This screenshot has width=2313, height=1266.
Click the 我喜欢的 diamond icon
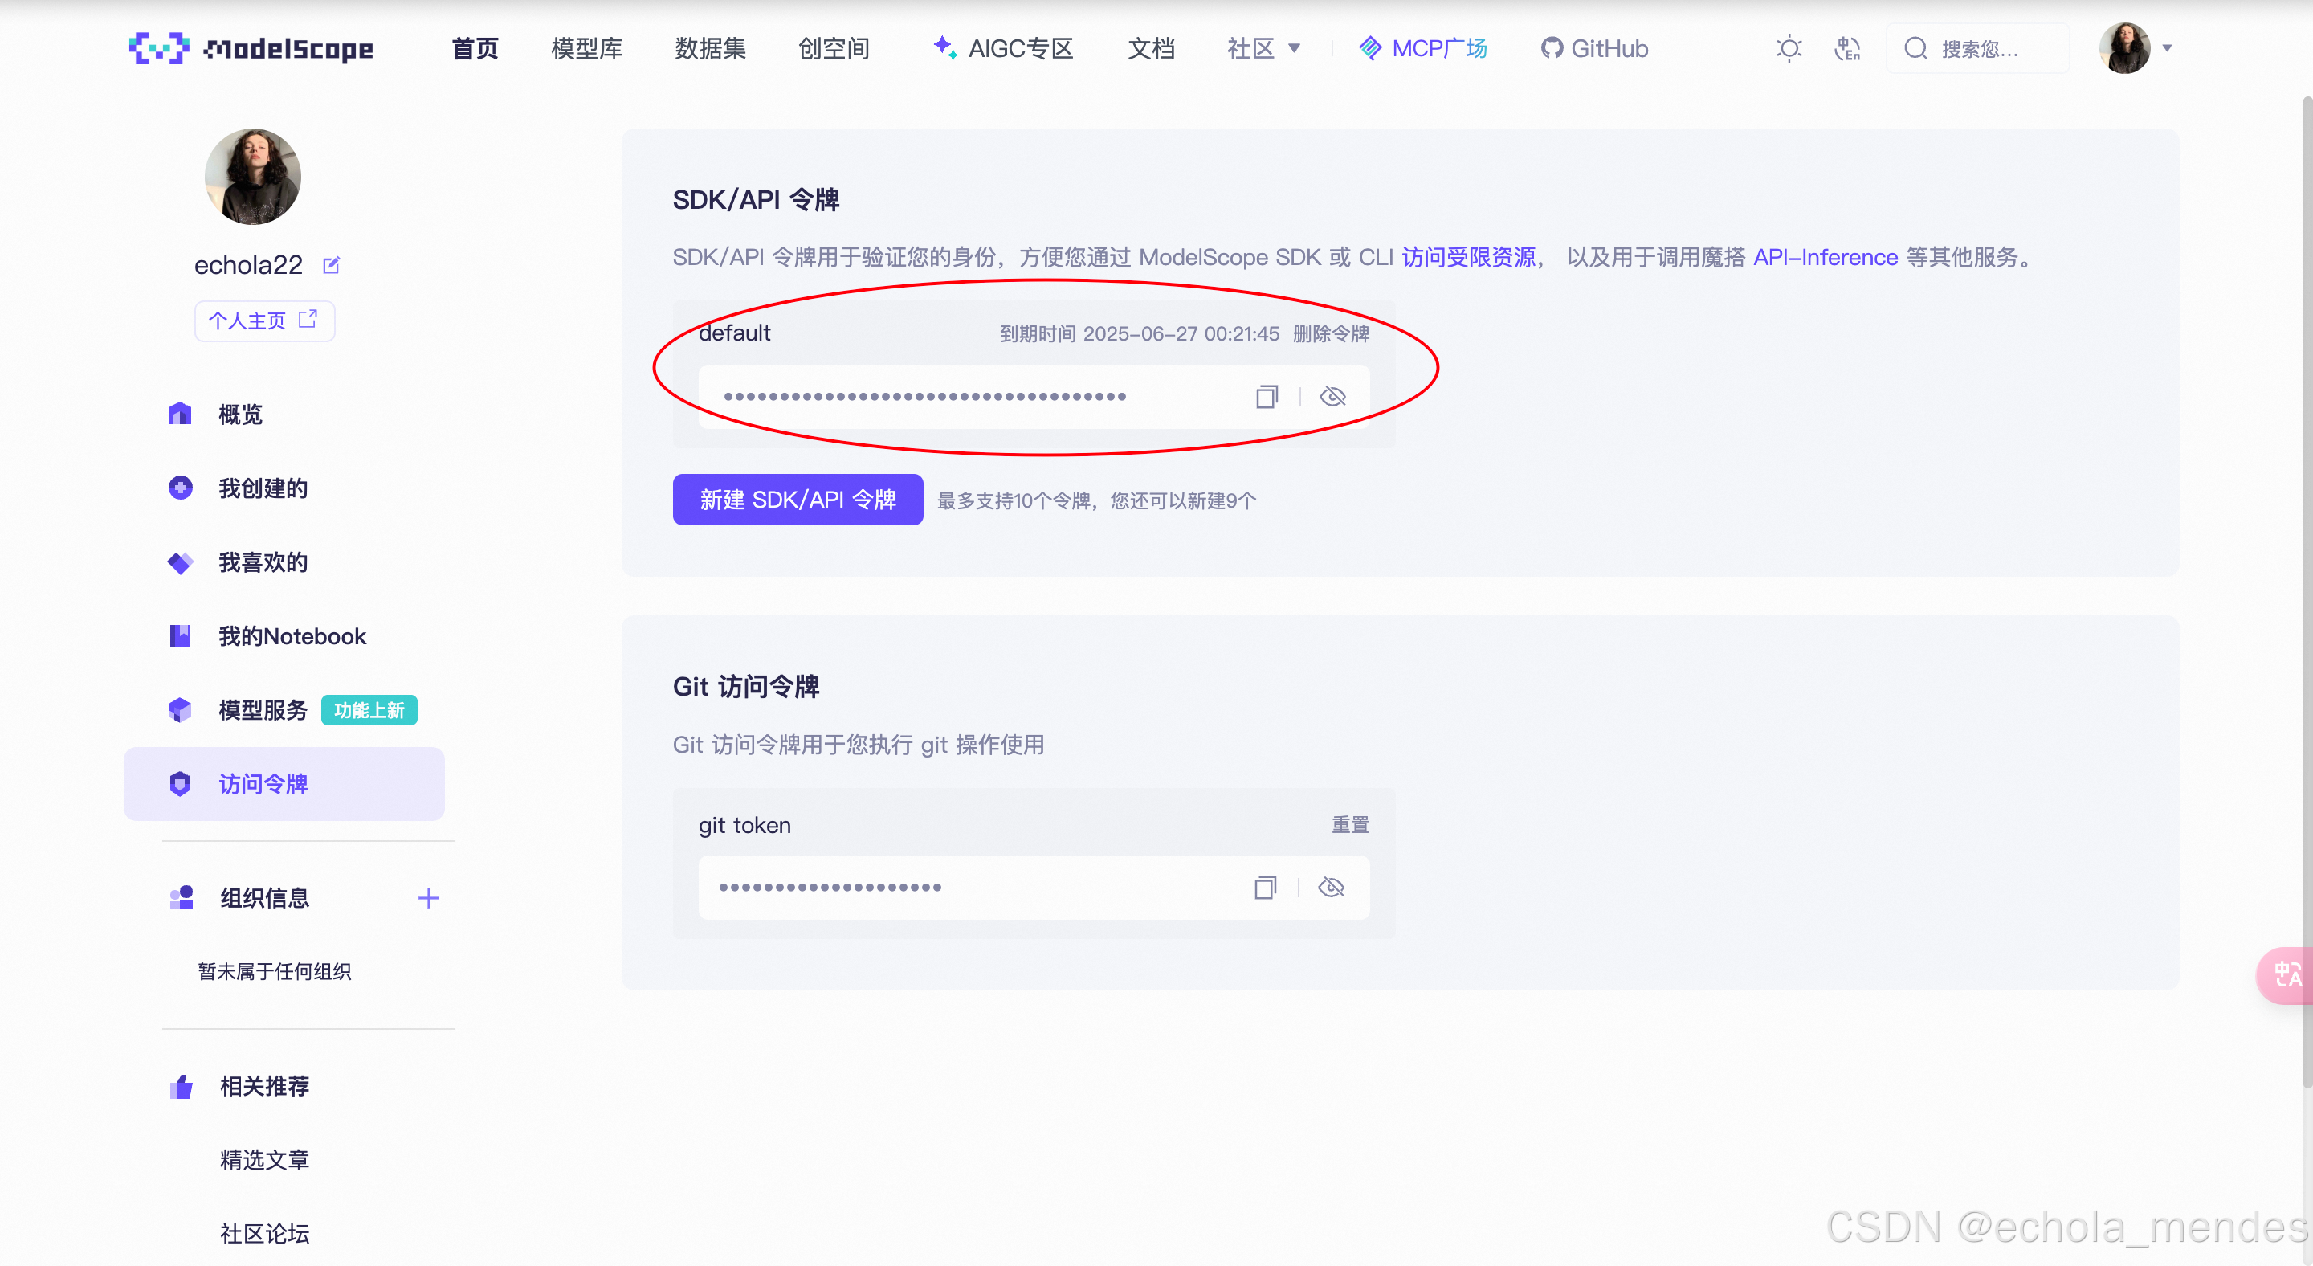point(180,562)
